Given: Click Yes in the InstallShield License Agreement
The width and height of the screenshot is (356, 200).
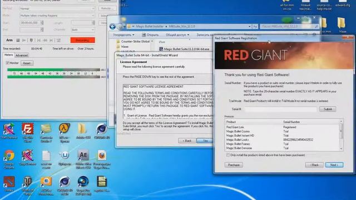Looking at the screenshot, I should pyautogui.click(x=205, y=141).
